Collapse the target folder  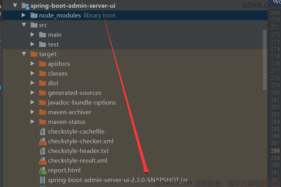point(24,54)
